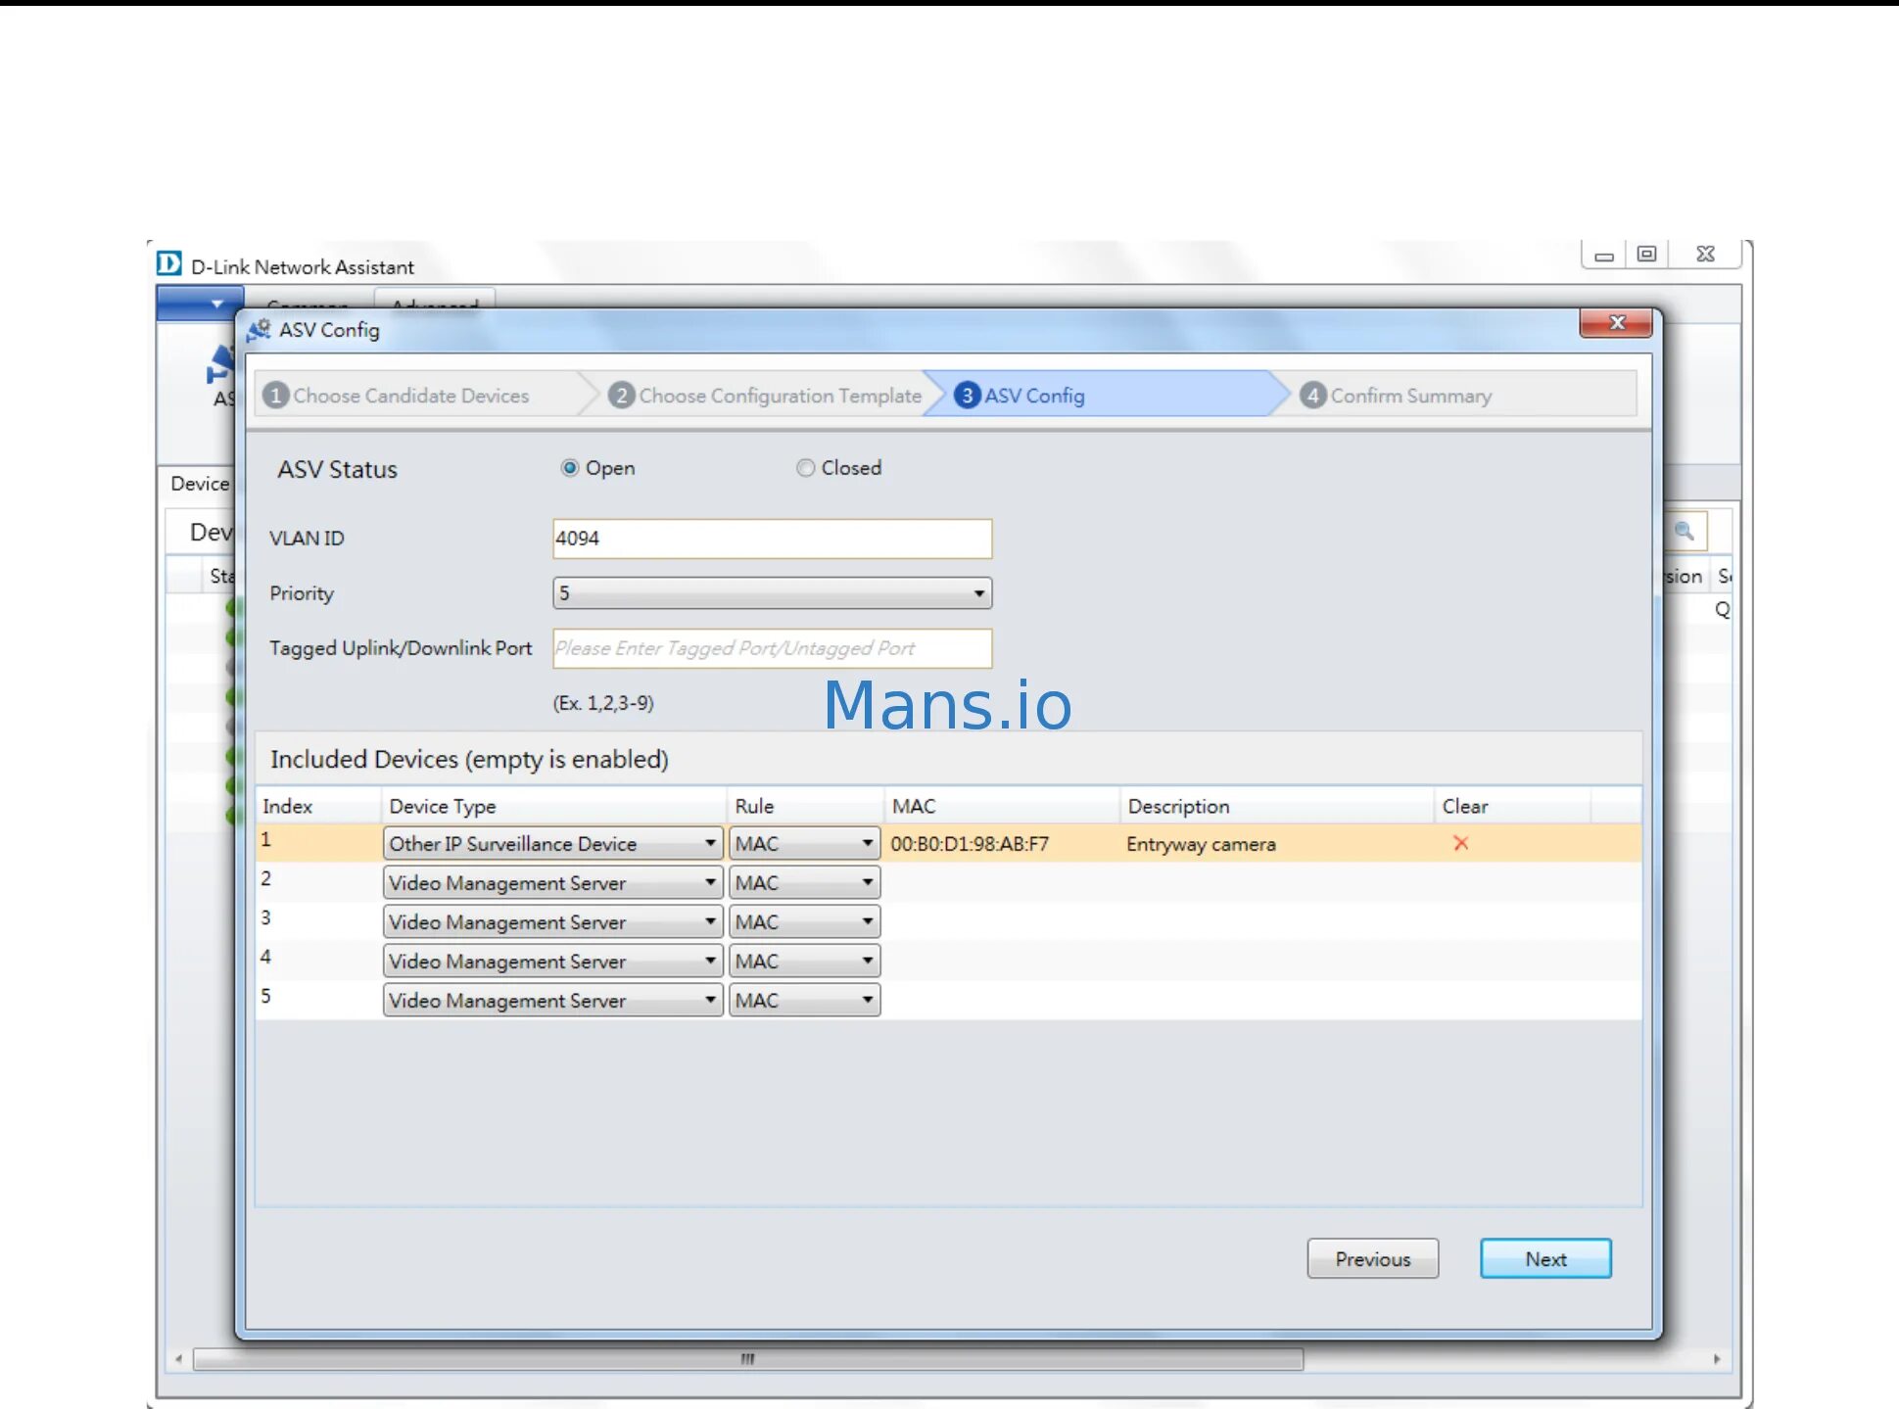This screenshot has width=1899, height=1409.
Task: Open Device Type dropdown in row 3
Action: tap(552, 921)
